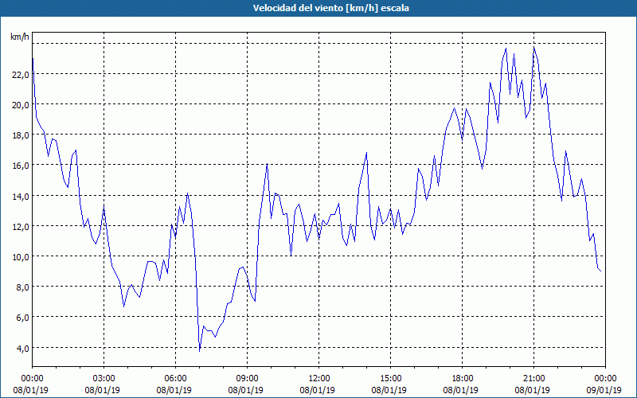Click the 06:00 time axis label

(x=175, y=379)
